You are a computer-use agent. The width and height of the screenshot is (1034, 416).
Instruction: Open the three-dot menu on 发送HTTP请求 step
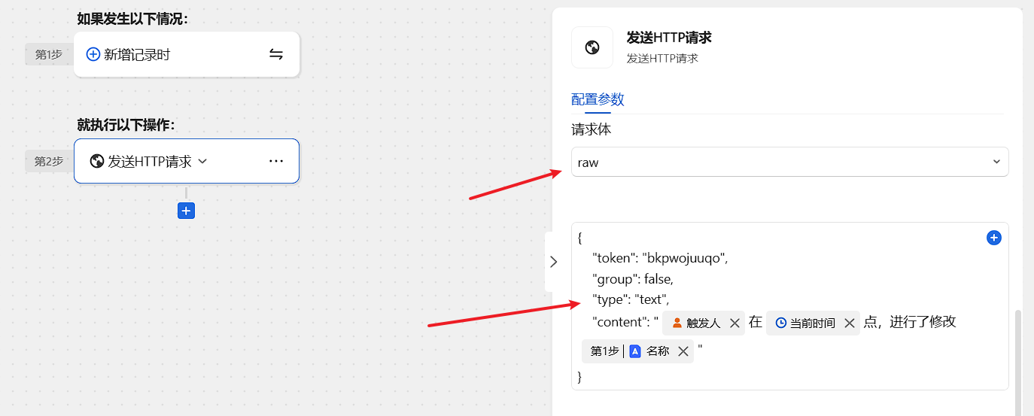click(x=276, y=161)
